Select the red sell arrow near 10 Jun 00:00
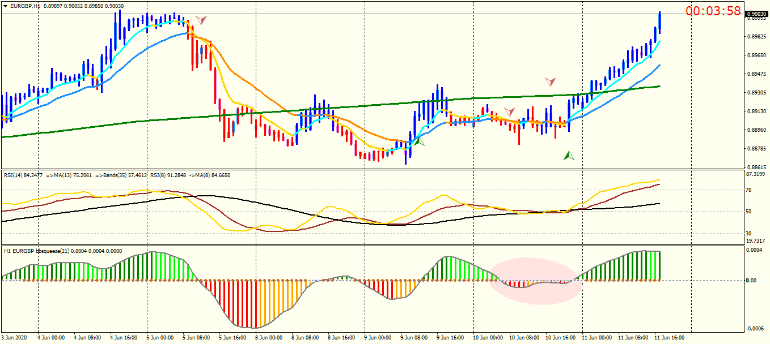Image resolution: width=770 pixels, height=344 pixels. 510,111
